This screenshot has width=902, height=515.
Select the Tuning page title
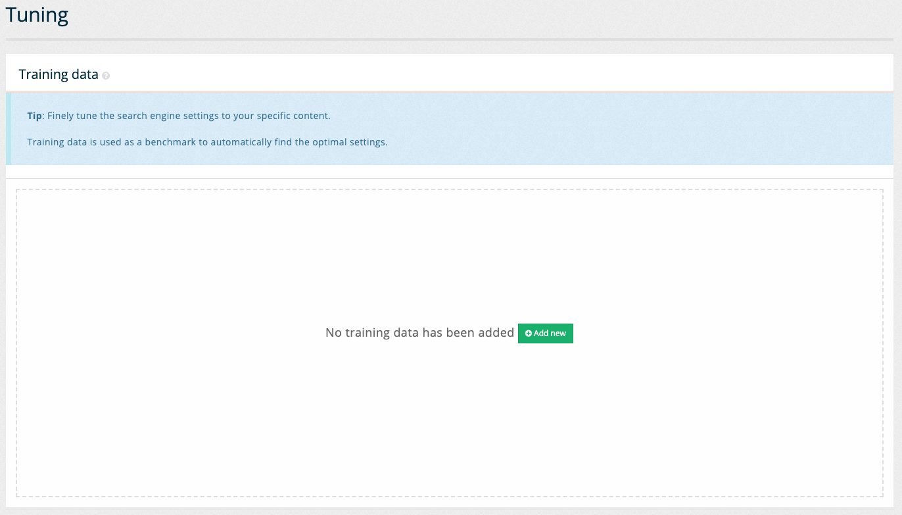[x=37, y=14]
